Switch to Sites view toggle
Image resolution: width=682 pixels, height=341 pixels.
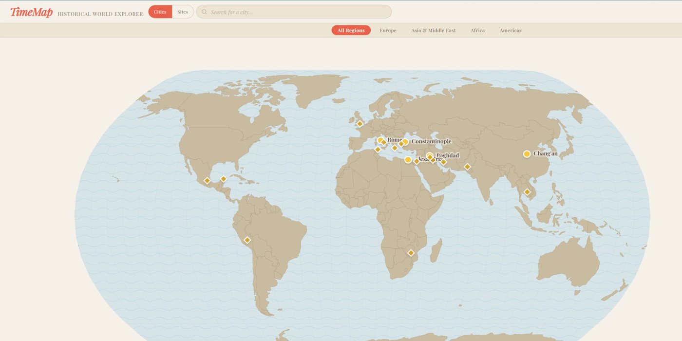(183, 12)
